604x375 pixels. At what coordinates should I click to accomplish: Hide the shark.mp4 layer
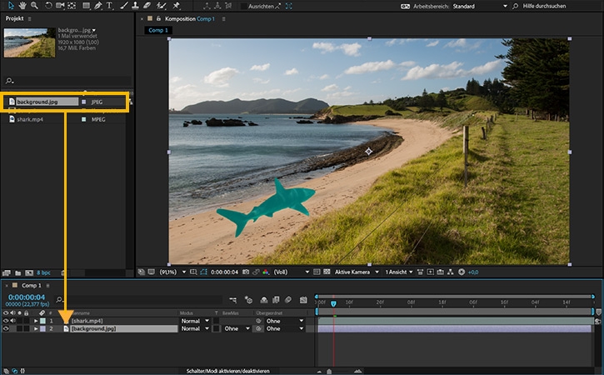coord(7,321)
